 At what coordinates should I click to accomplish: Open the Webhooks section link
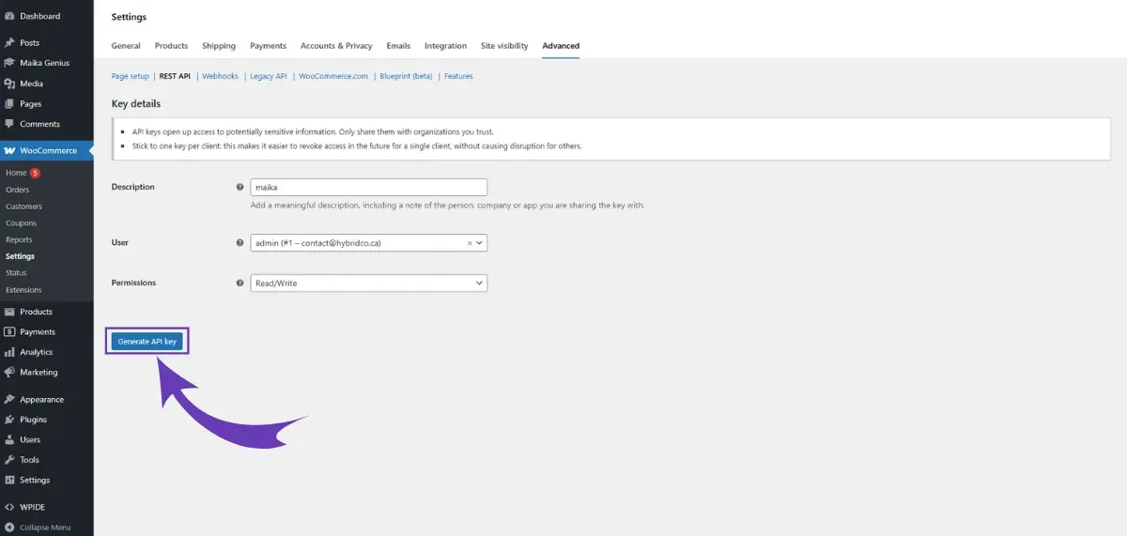220,76
